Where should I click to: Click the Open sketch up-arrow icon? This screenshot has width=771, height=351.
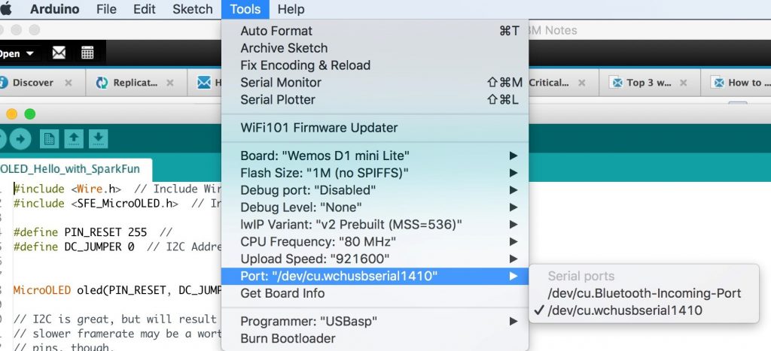point(74,139)
